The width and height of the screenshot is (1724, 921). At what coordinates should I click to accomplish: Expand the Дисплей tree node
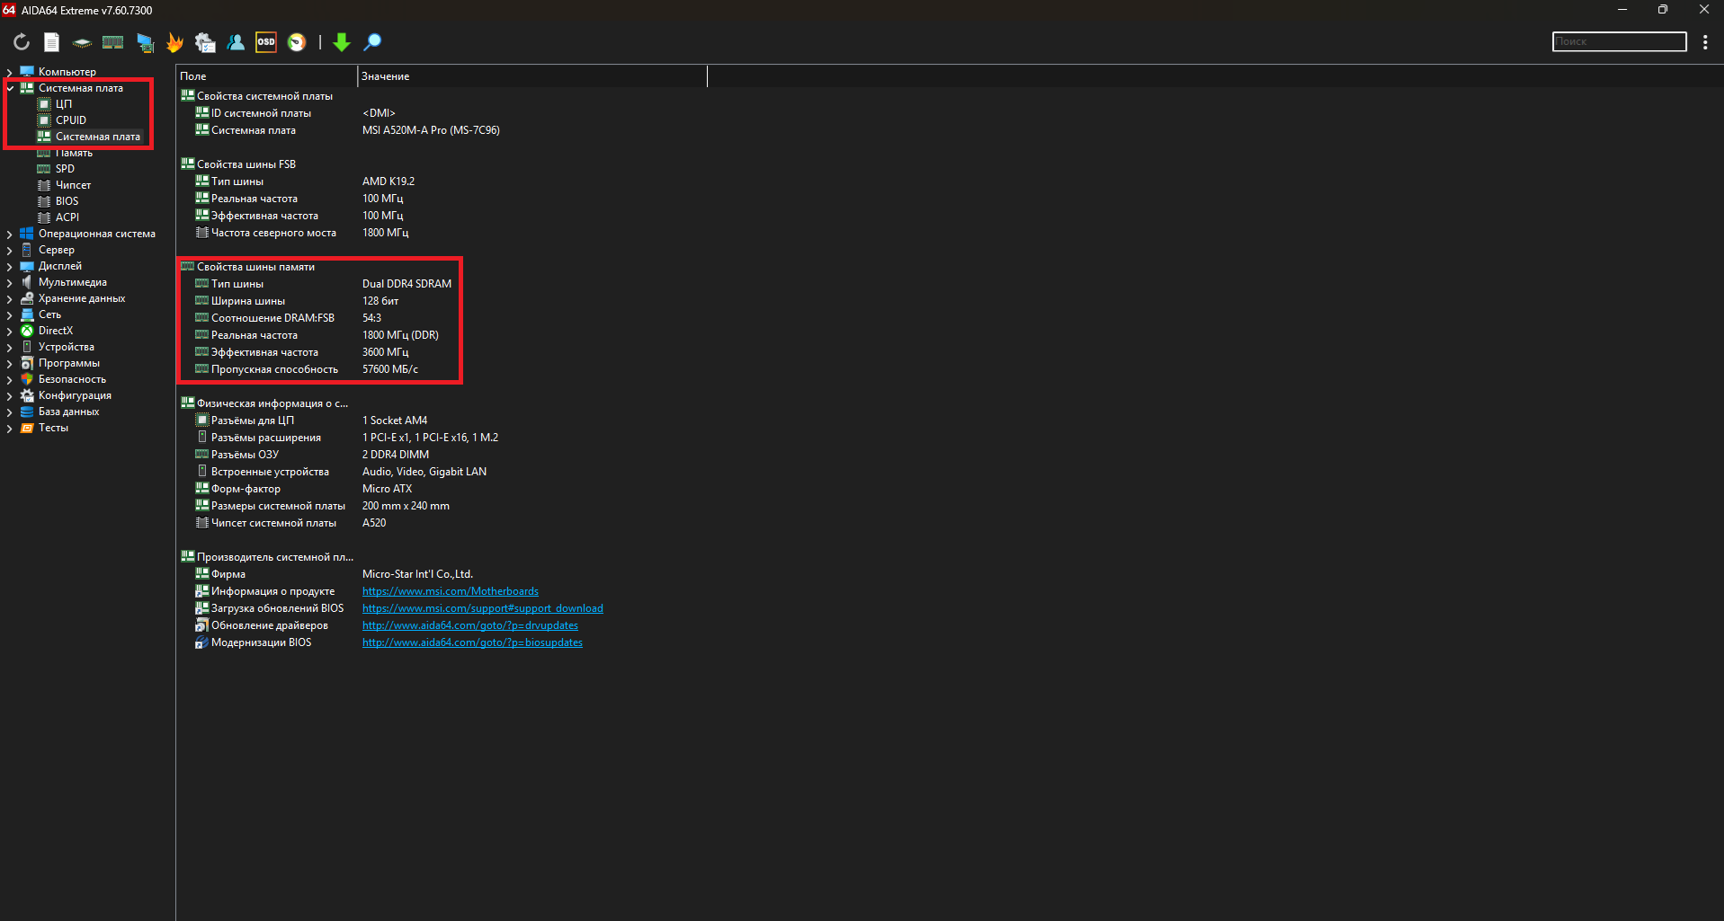pos(10,266)
